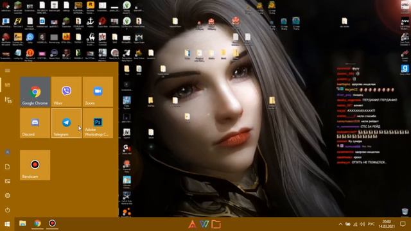Select the Garry's Mod desktop shortcut
Screen dimensions: 411x231
(405, 70)
